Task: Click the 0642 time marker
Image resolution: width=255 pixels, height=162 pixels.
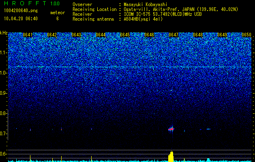Action: point(52,35)
